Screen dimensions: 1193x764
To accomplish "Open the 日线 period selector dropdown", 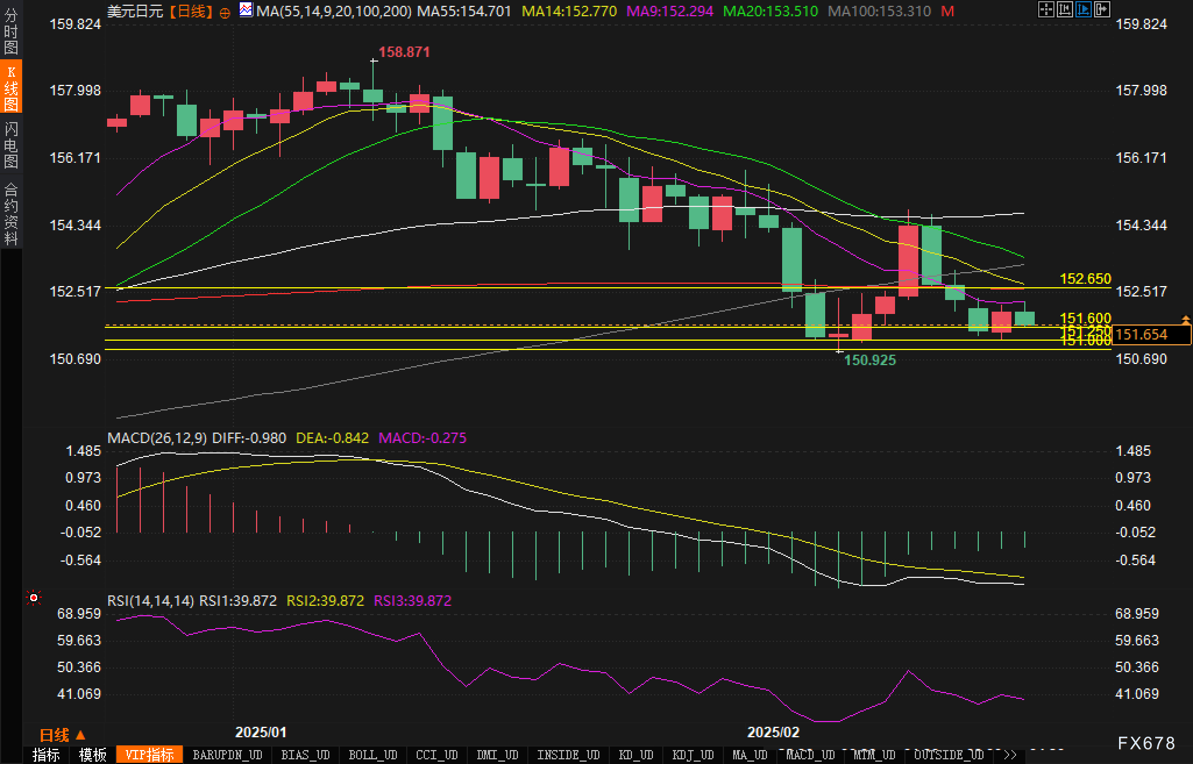I will [x=62, y=736].
